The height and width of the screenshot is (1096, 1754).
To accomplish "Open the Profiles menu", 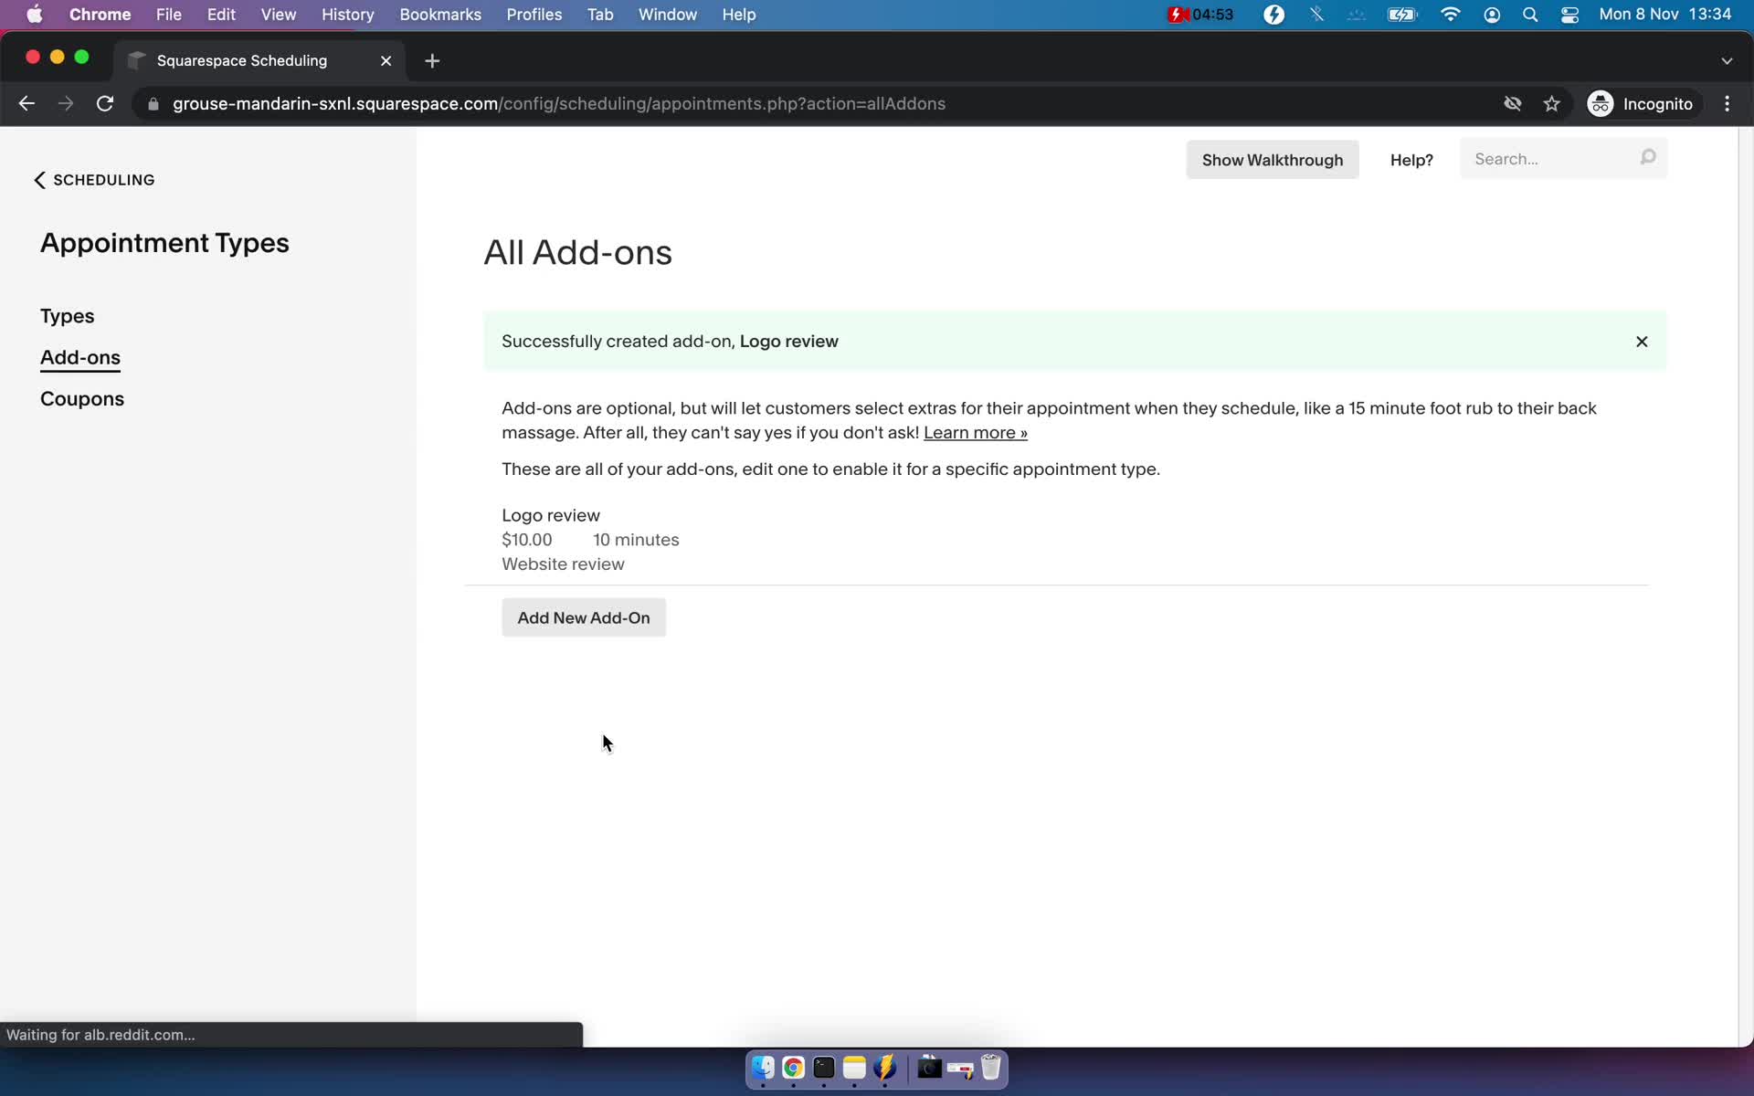I will point(534,15).
